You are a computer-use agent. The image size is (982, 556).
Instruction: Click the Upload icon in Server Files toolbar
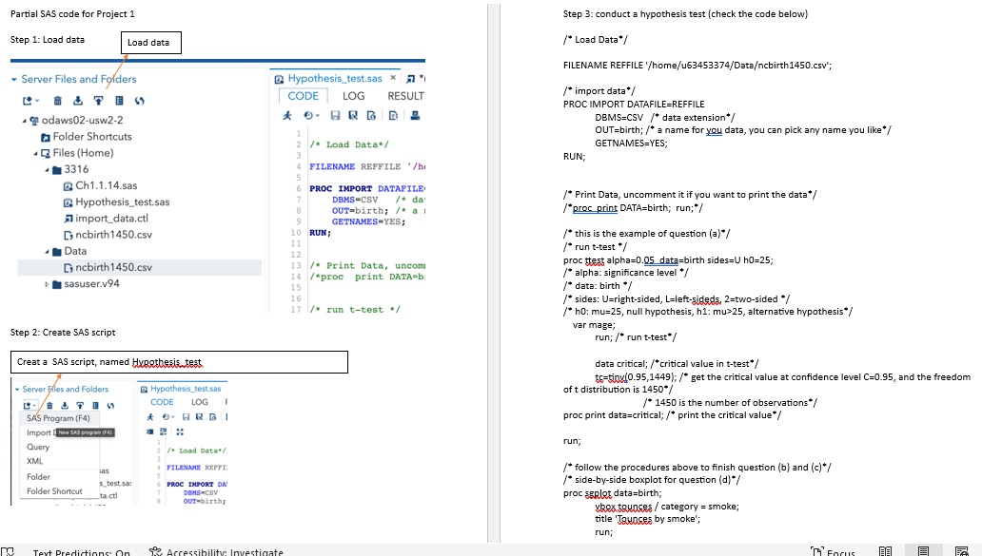point(99,101)
